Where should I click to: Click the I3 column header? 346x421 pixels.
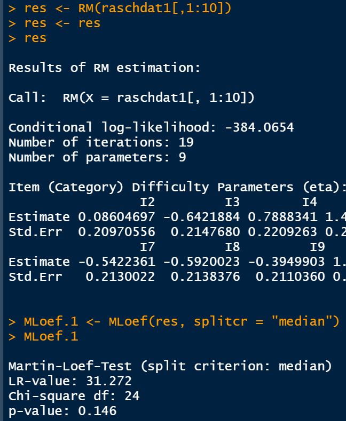[232, 202]
